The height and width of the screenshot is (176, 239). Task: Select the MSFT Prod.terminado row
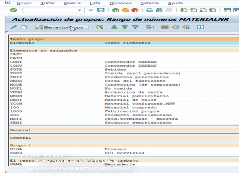coord(124,119)
